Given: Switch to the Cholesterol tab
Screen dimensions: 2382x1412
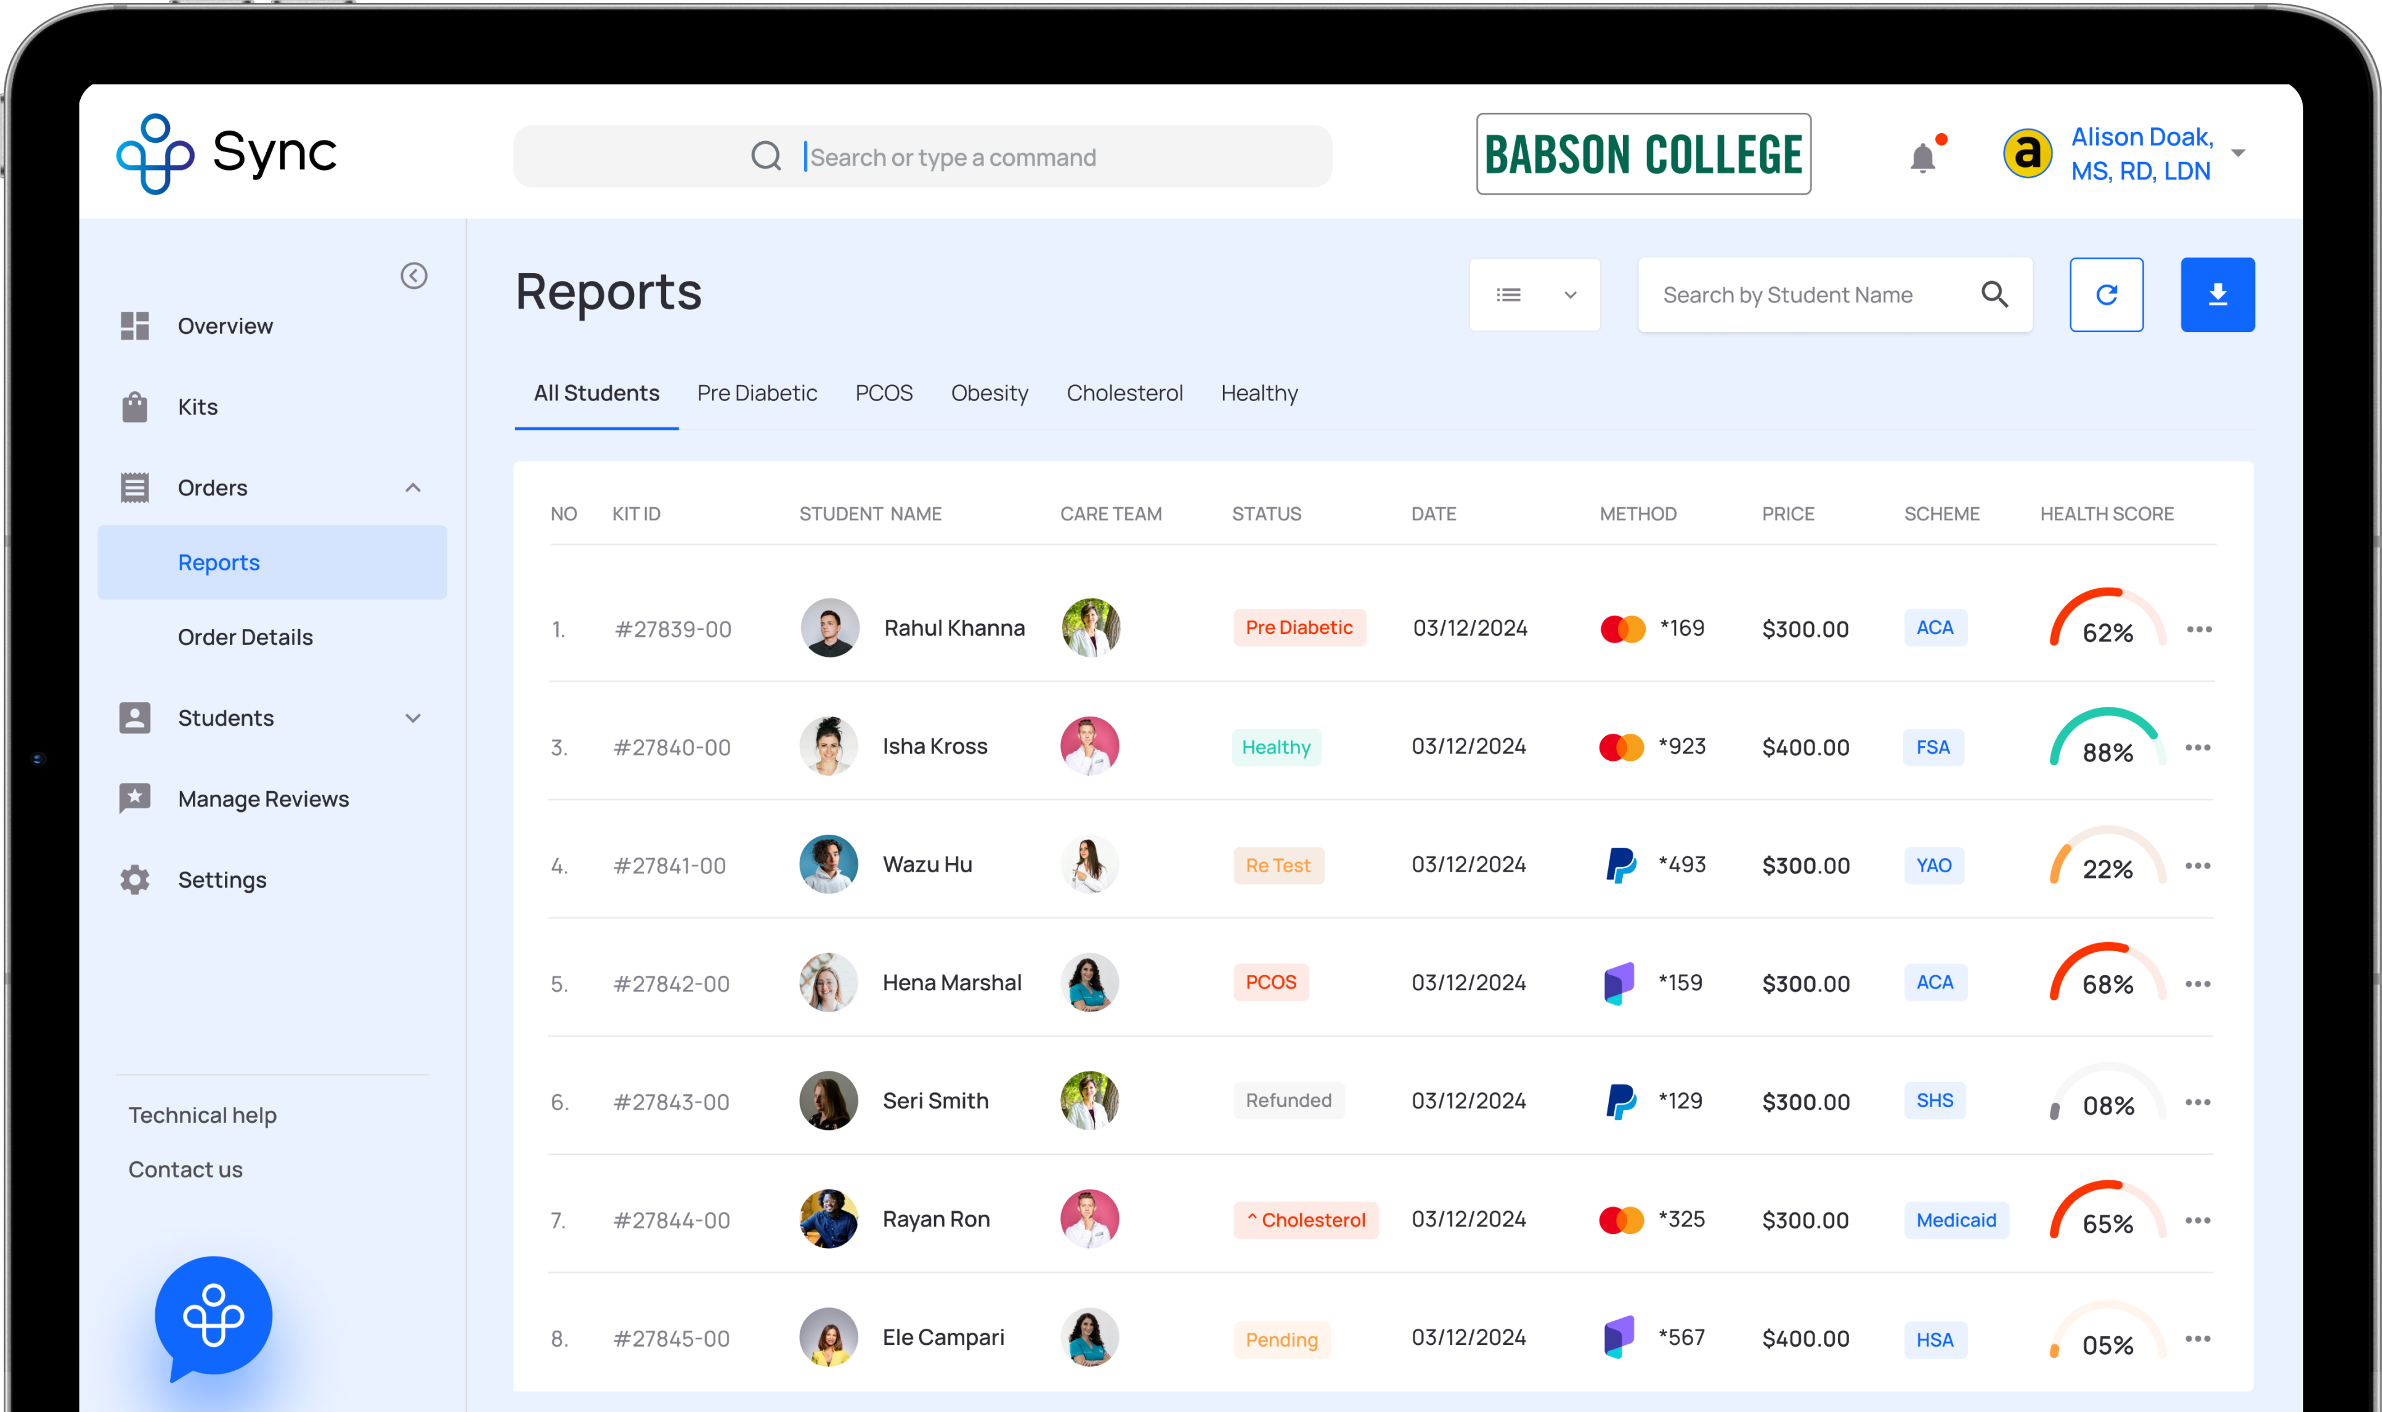Looking at the screenshot, I should [x=1125, y=393].
